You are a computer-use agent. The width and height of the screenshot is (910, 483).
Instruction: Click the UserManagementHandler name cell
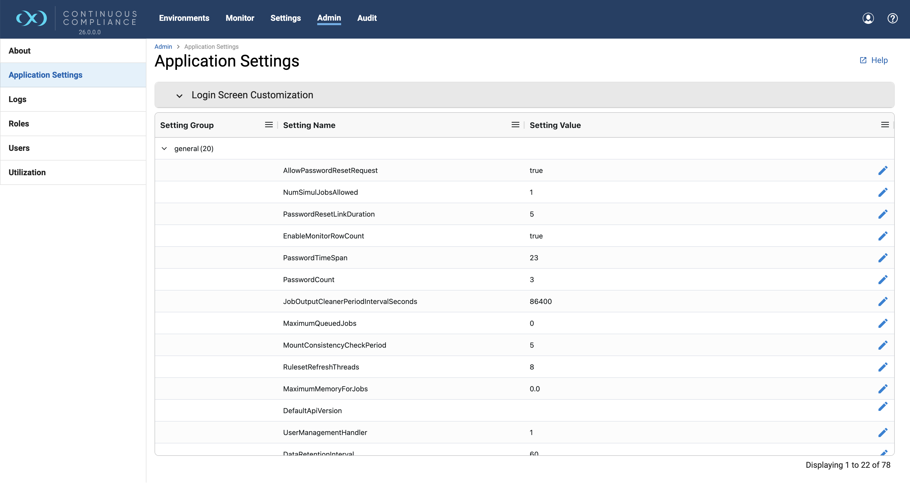(x=325, y=432)
